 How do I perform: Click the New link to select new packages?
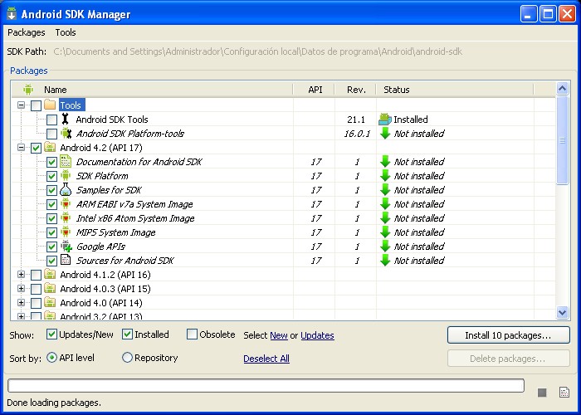pyautogui.click(x=279, y=335)
